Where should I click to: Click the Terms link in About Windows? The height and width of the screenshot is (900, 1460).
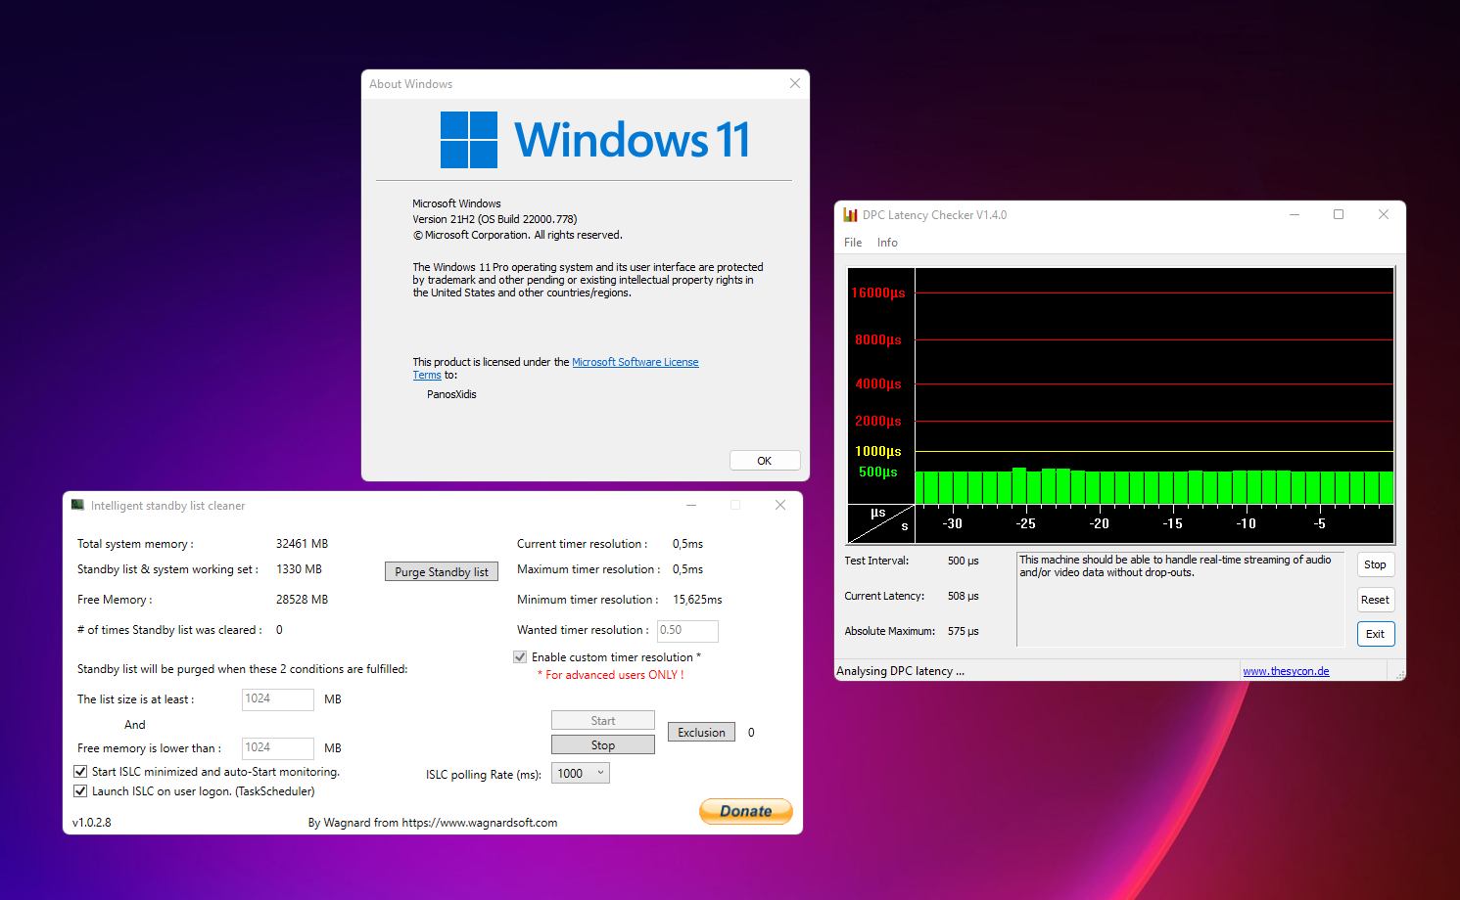pos(427,375)
